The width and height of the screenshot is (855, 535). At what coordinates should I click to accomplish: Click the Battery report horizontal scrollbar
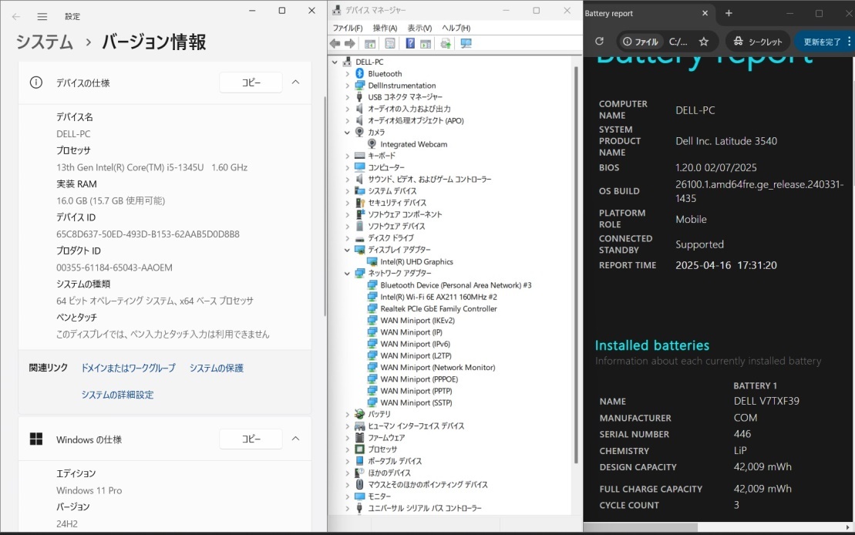[x=641, y=527]
